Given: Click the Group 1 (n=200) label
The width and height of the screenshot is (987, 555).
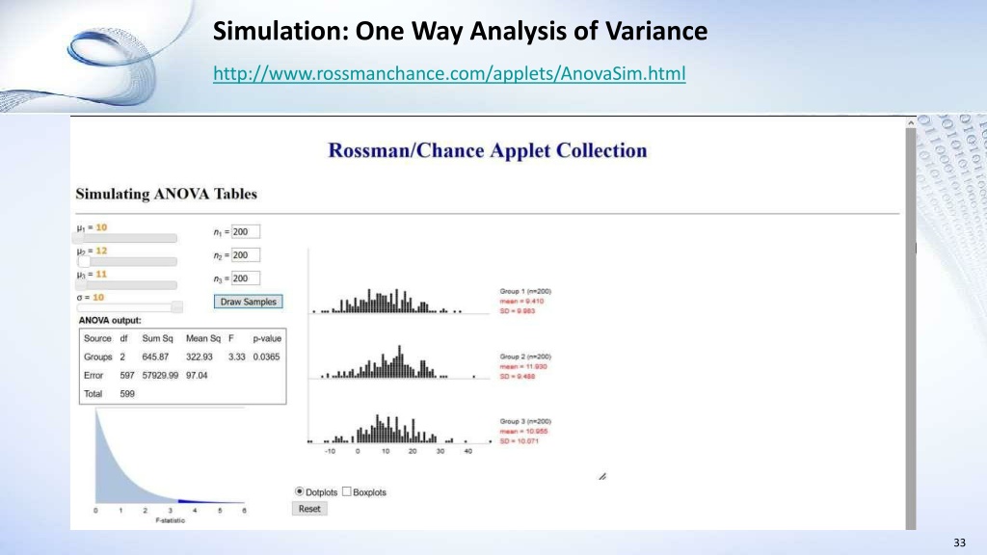Looking at the screenshot, I should point(525,291).
